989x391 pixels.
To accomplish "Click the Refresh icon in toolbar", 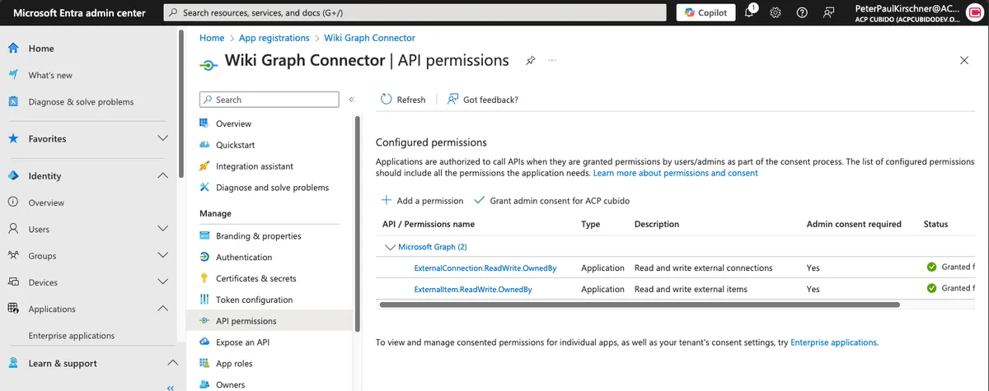I will 387,100.
